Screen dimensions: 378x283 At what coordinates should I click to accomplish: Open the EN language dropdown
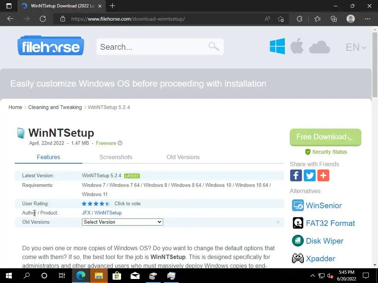(355, 47)
